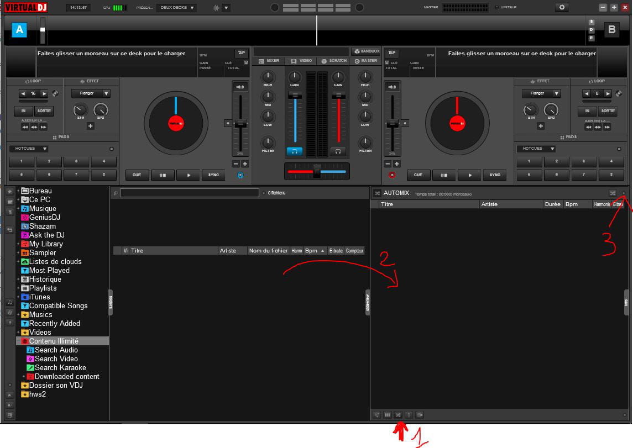Screen dimensions: 633x448
Task: Open deck A Flanger effect dropdown
Action: coord(91,93)
